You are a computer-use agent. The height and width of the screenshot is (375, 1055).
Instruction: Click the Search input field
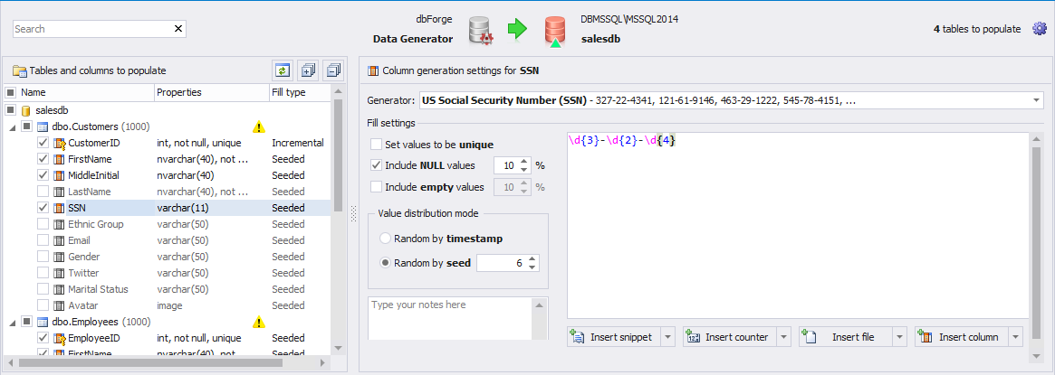click(x=93, y=29)
